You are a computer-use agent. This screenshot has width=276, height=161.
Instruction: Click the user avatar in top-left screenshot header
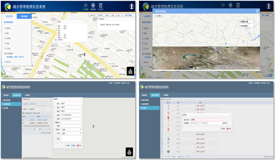[132, 6]
